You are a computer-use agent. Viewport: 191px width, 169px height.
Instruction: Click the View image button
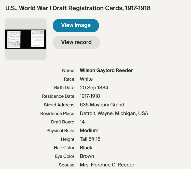[x=76, y=25]
